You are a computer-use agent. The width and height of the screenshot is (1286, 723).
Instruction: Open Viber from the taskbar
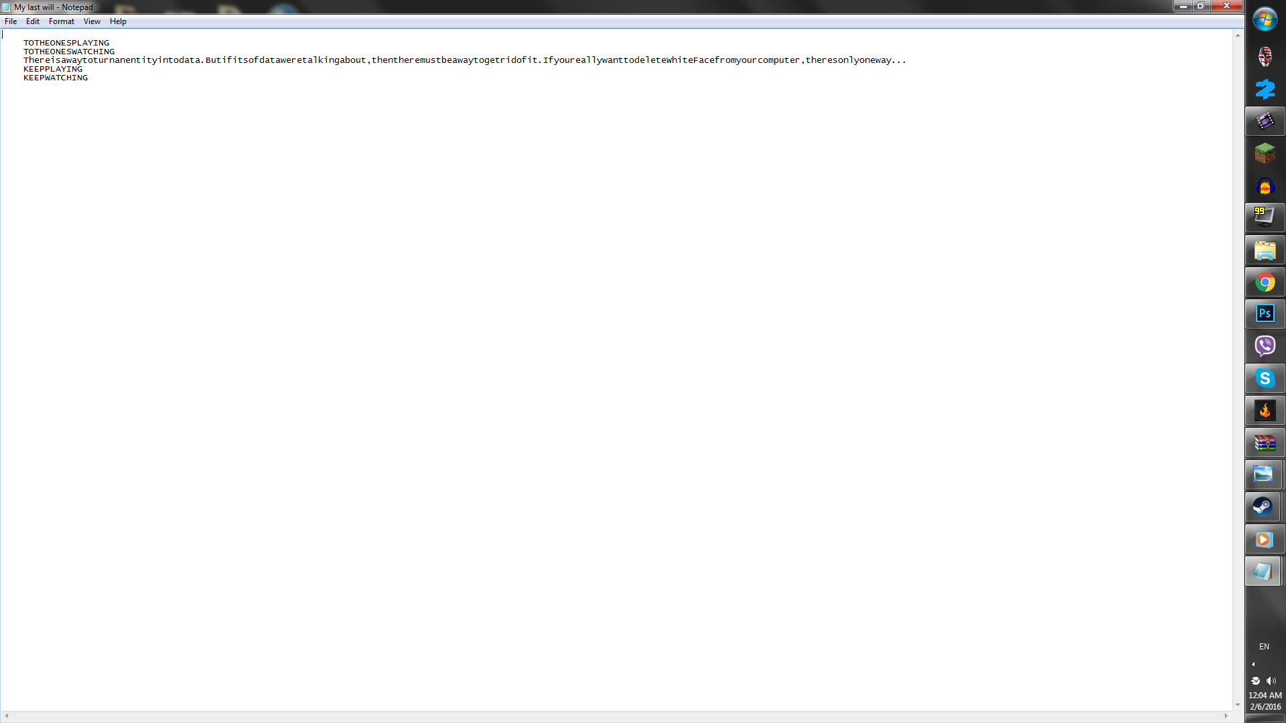pos(1265,346)
